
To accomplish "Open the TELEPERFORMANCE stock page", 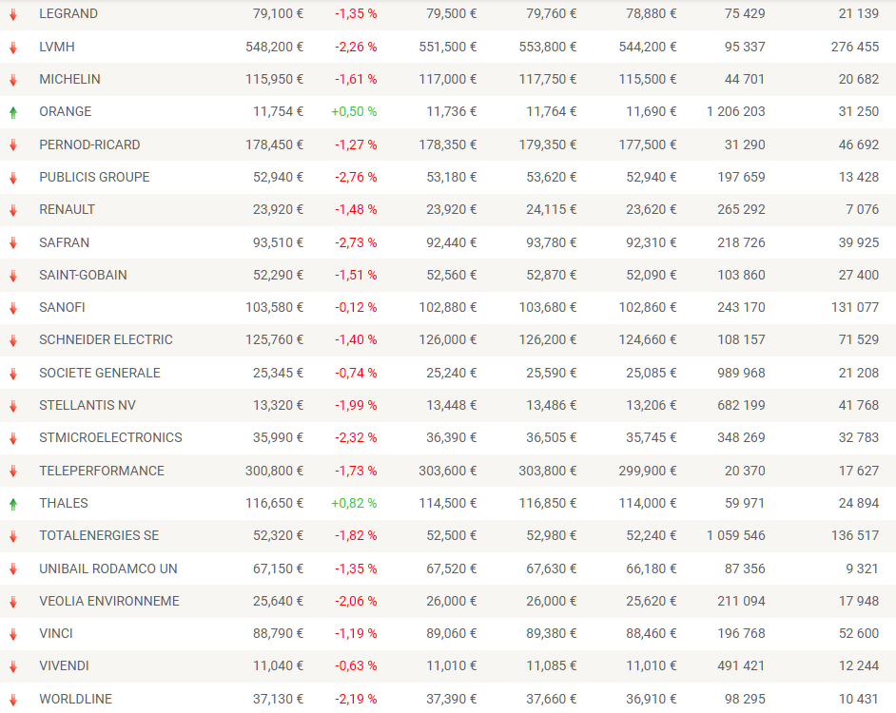I will [x=102, y=471].
